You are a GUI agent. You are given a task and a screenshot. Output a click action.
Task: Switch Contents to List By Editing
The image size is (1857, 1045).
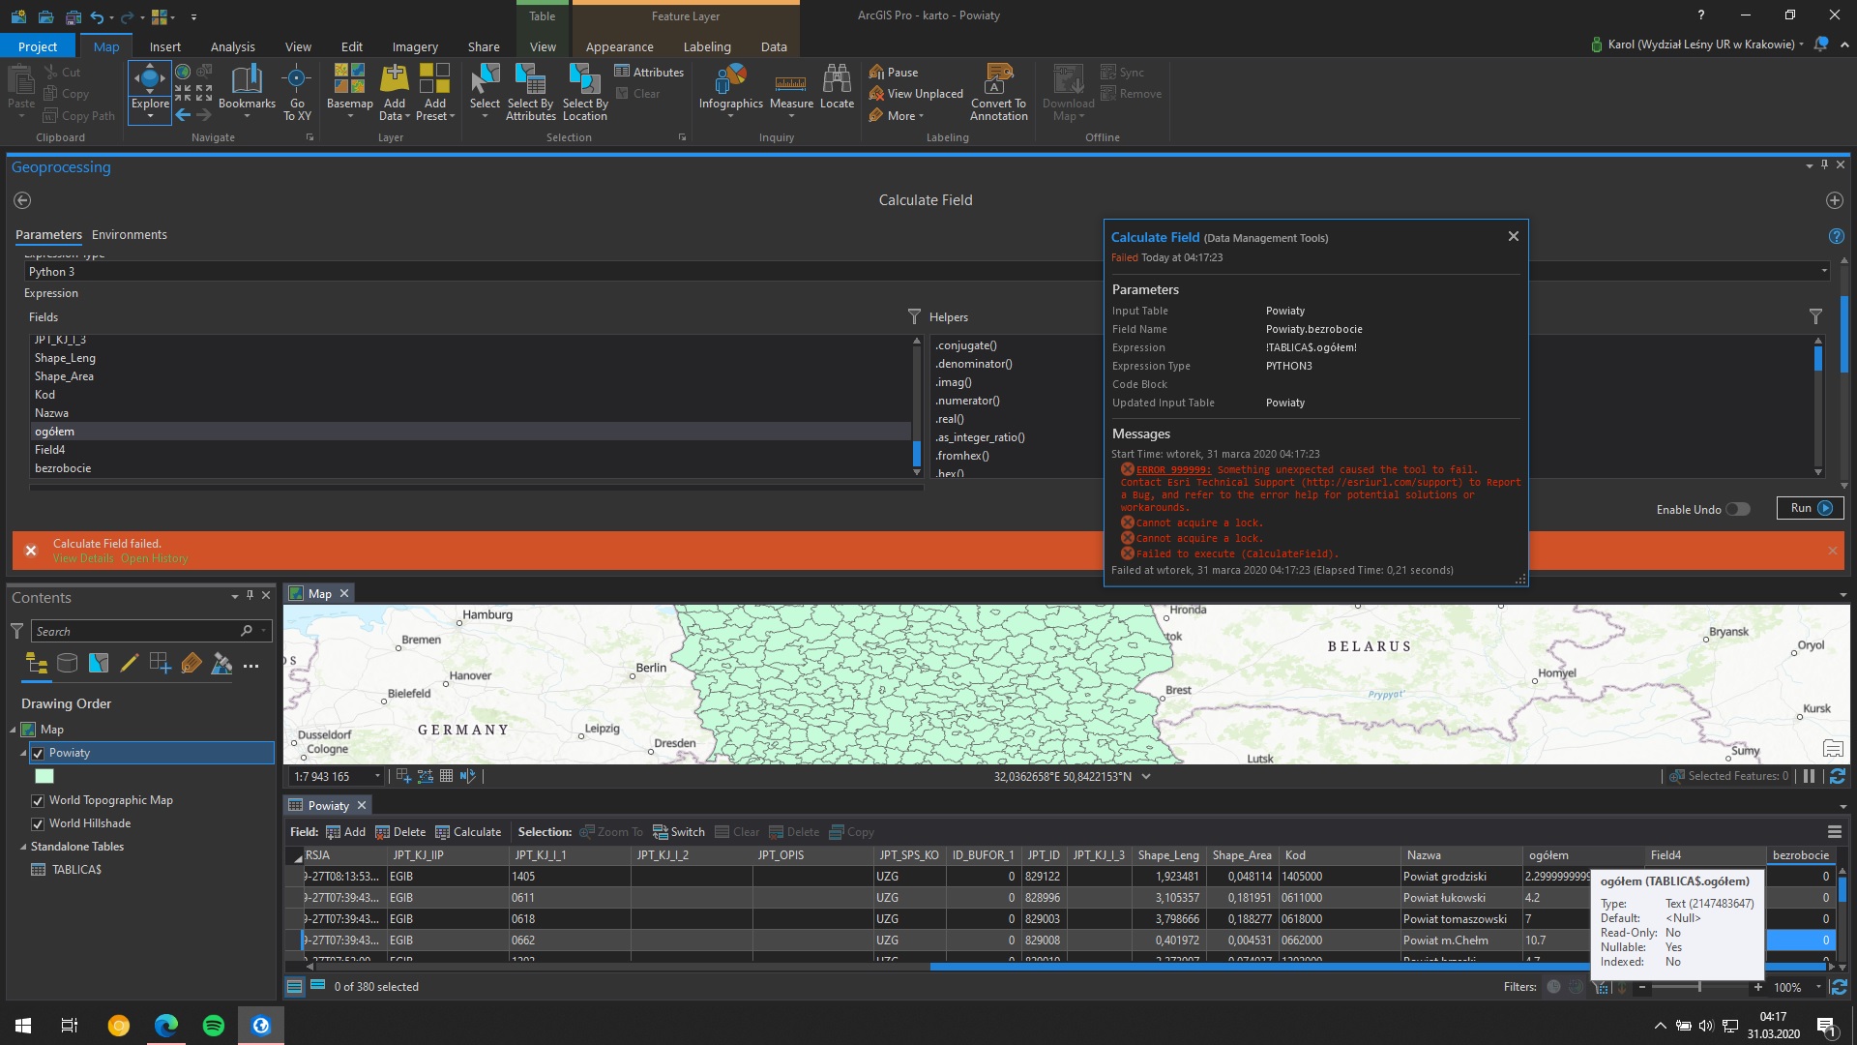(129, 664)
